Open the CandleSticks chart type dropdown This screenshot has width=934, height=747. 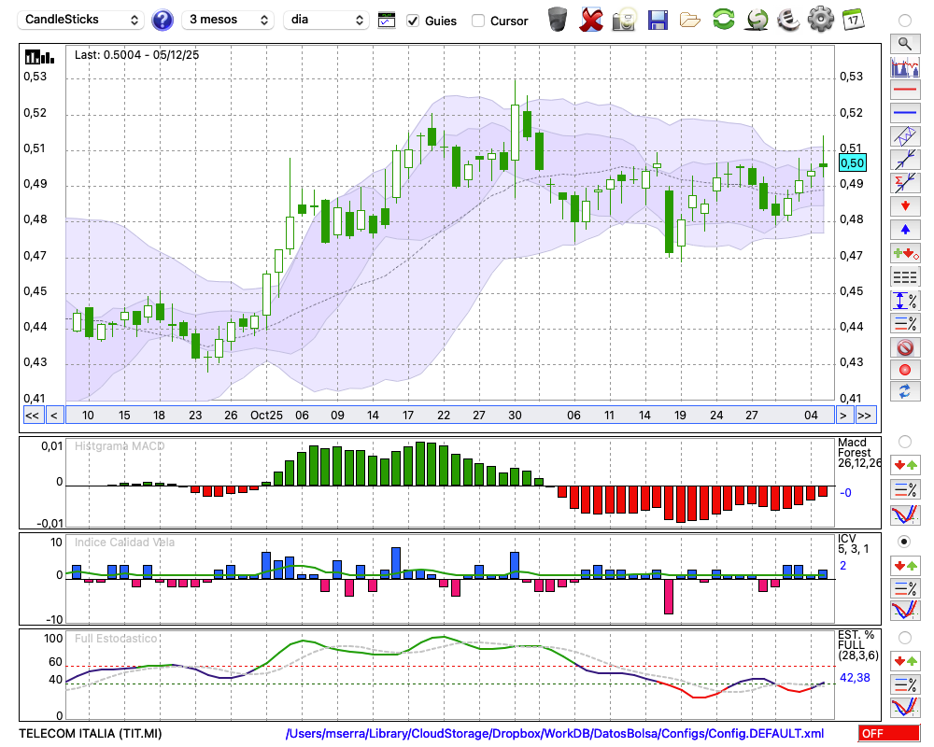click(x=81, y=20)
